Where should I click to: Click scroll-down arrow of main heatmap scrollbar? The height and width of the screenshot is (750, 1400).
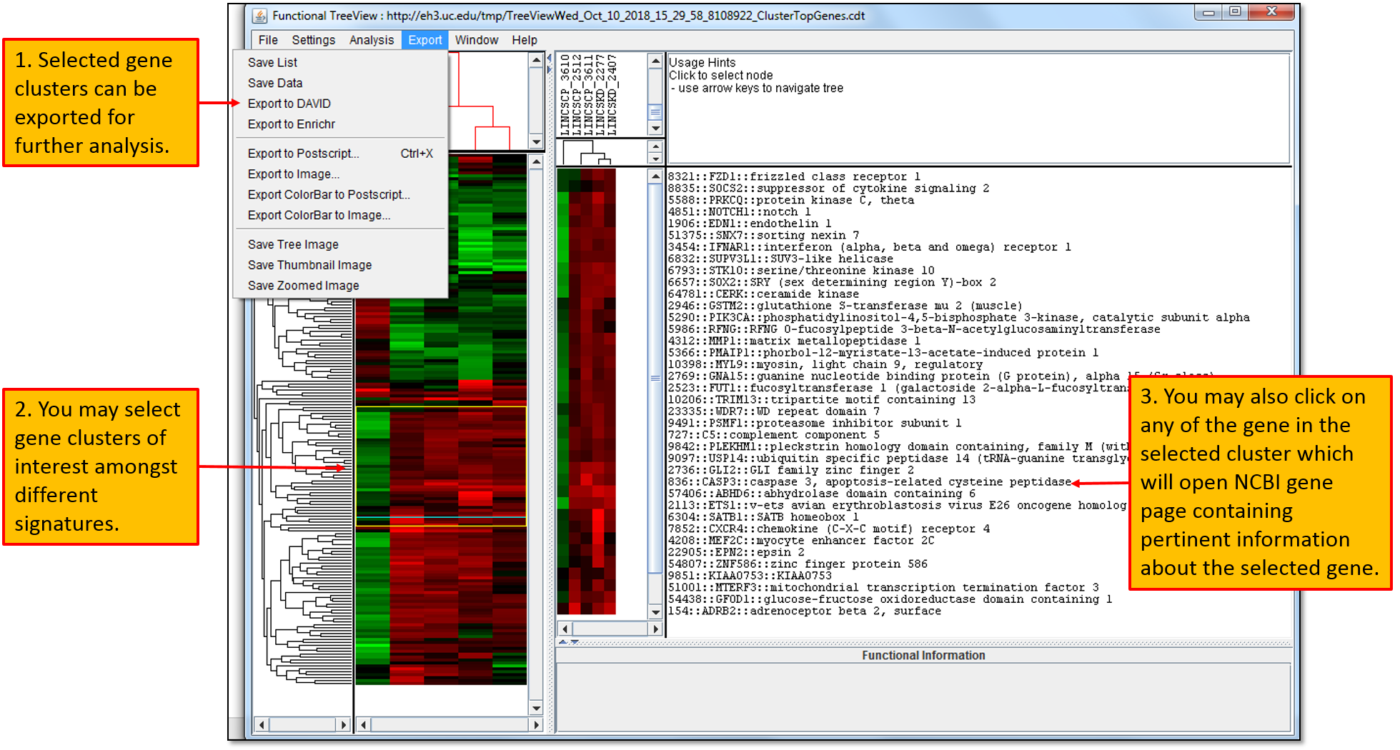pyautogui.click(x=536, y=708)
